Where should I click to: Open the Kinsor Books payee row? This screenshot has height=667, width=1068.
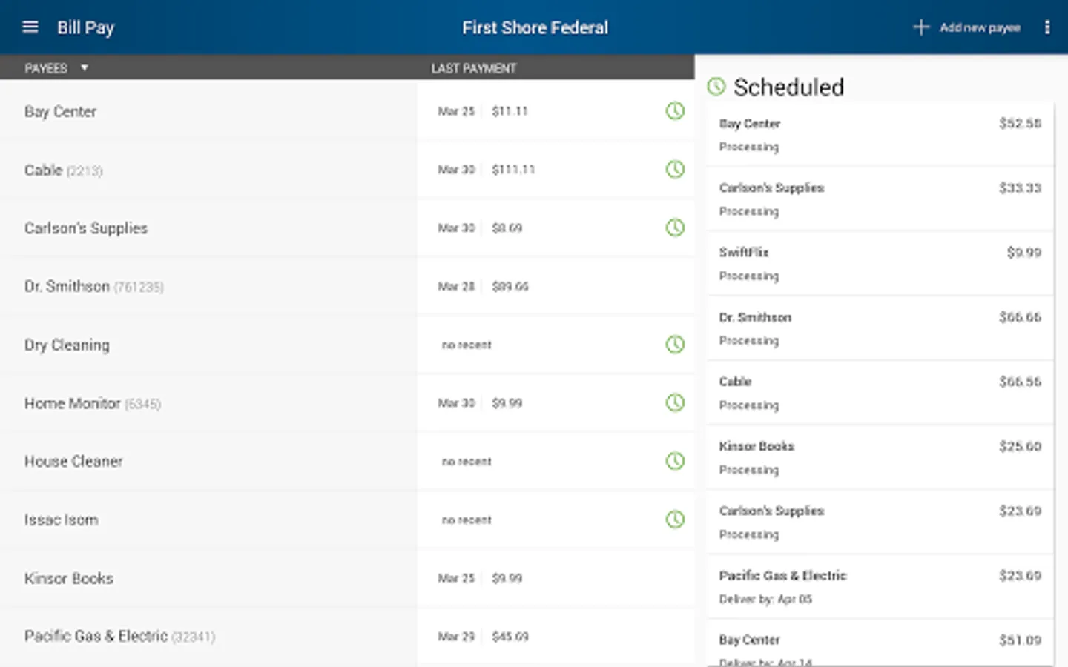(69, 578)
